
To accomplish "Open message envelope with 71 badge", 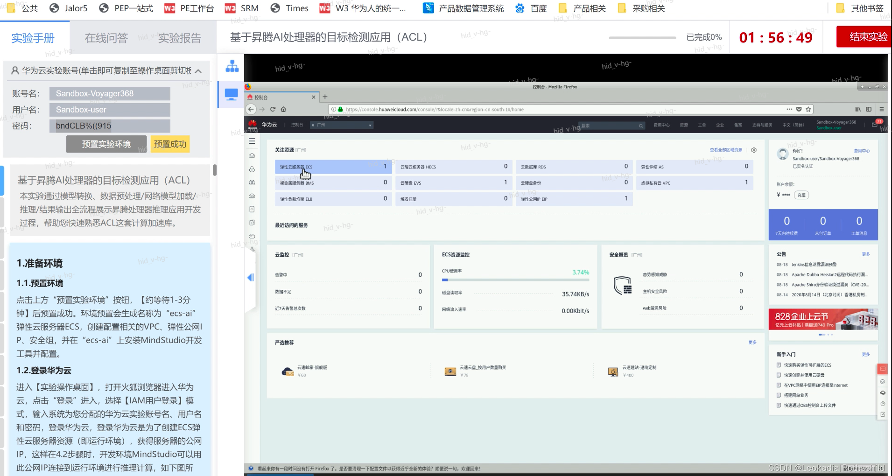I will point(875,125).
